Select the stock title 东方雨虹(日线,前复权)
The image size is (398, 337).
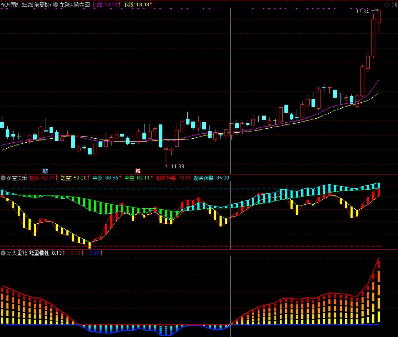[26, 5]
